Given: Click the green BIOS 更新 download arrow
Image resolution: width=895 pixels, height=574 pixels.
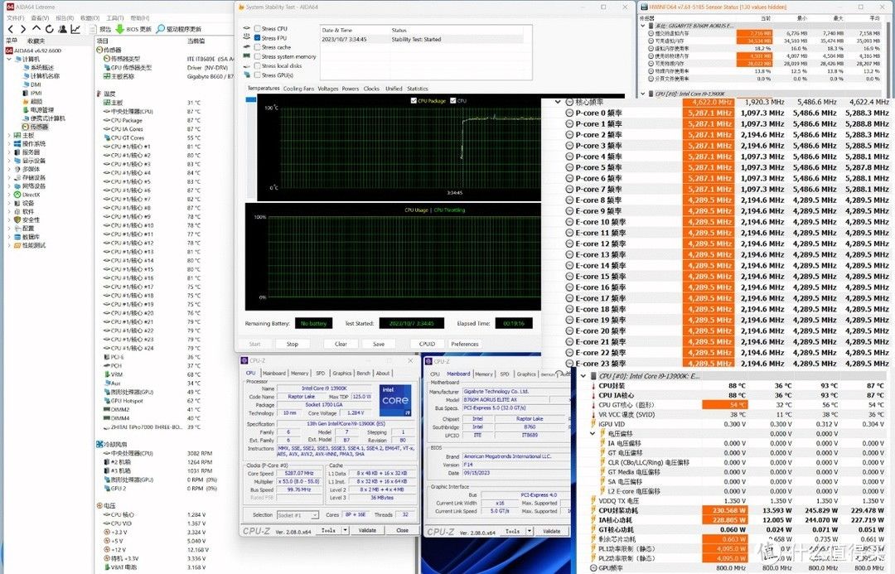Looking at the screenshot, I should pyautogui.click(x=119, y=28).
